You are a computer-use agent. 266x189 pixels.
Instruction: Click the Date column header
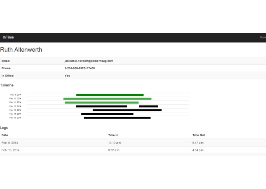[x=5, y=135]
